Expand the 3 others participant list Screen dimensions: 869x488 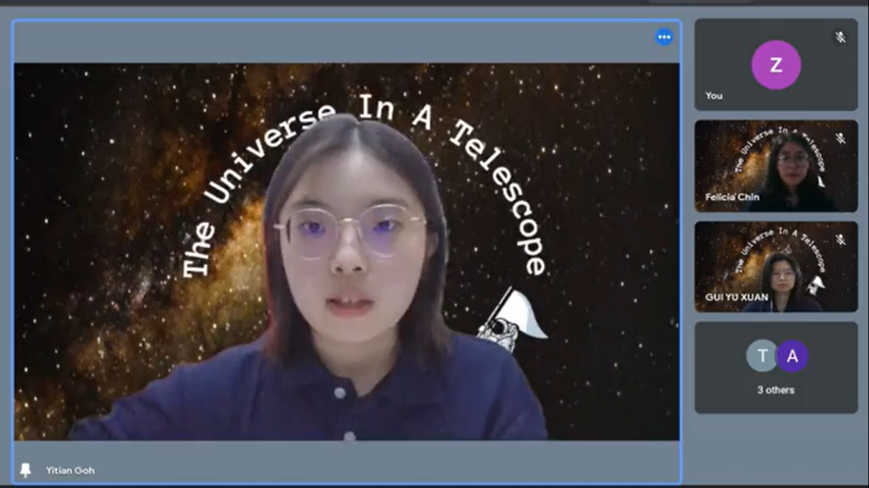click(x=776, y=368)
